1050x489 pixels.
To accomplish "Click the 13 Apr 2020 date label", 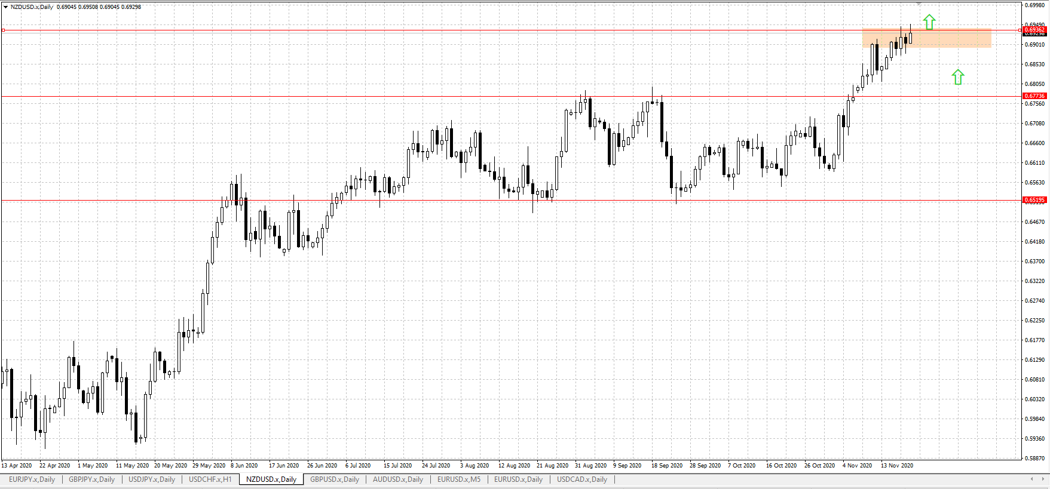I will pyautogui.click(x=17, y=466).
